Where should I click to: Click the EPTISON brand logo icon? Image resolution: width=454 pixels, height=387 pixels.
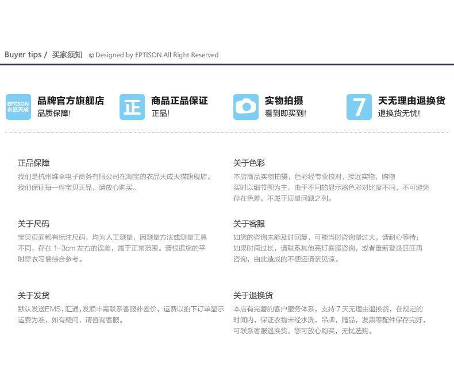[18, 107]
